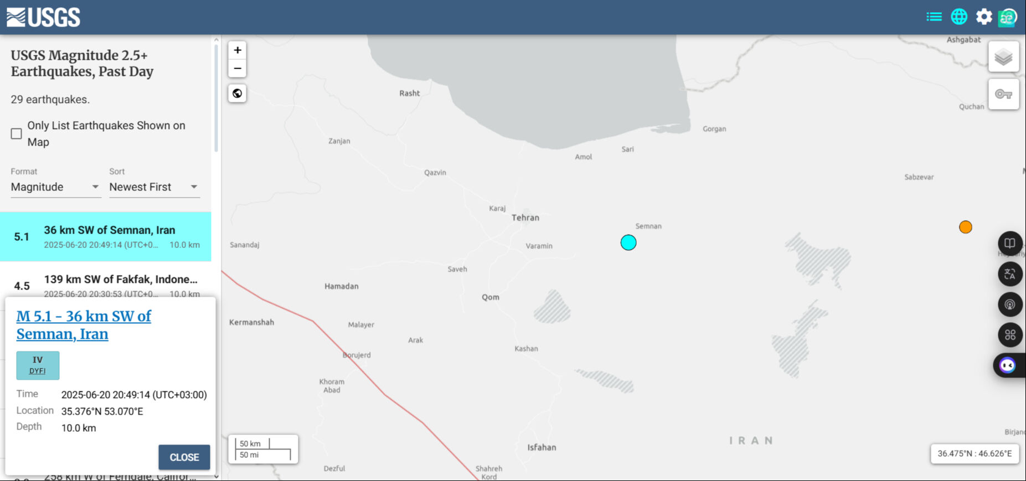Click the Isfahan city label on map
1026x481 pixels.
click(542, 447)
